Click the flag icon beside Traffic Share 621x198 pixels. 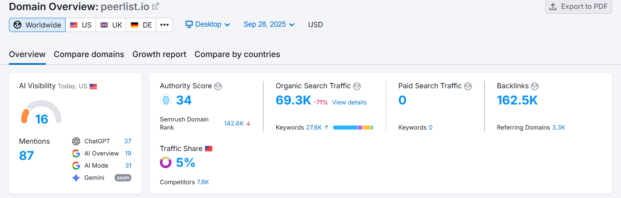(209, 149)
